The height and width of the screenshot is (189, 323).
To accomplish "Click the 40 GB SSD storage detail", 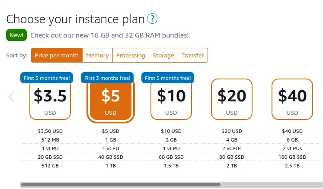I will coord(111,157).
